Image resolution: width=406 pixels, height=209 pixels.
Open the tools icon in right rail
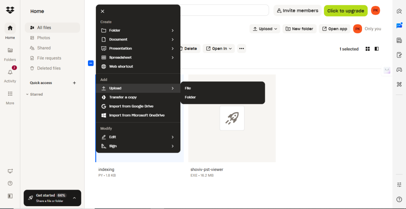pos(399,84)
